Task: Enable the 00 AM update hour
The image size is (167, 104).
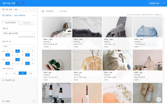Action: pos(8,51)
